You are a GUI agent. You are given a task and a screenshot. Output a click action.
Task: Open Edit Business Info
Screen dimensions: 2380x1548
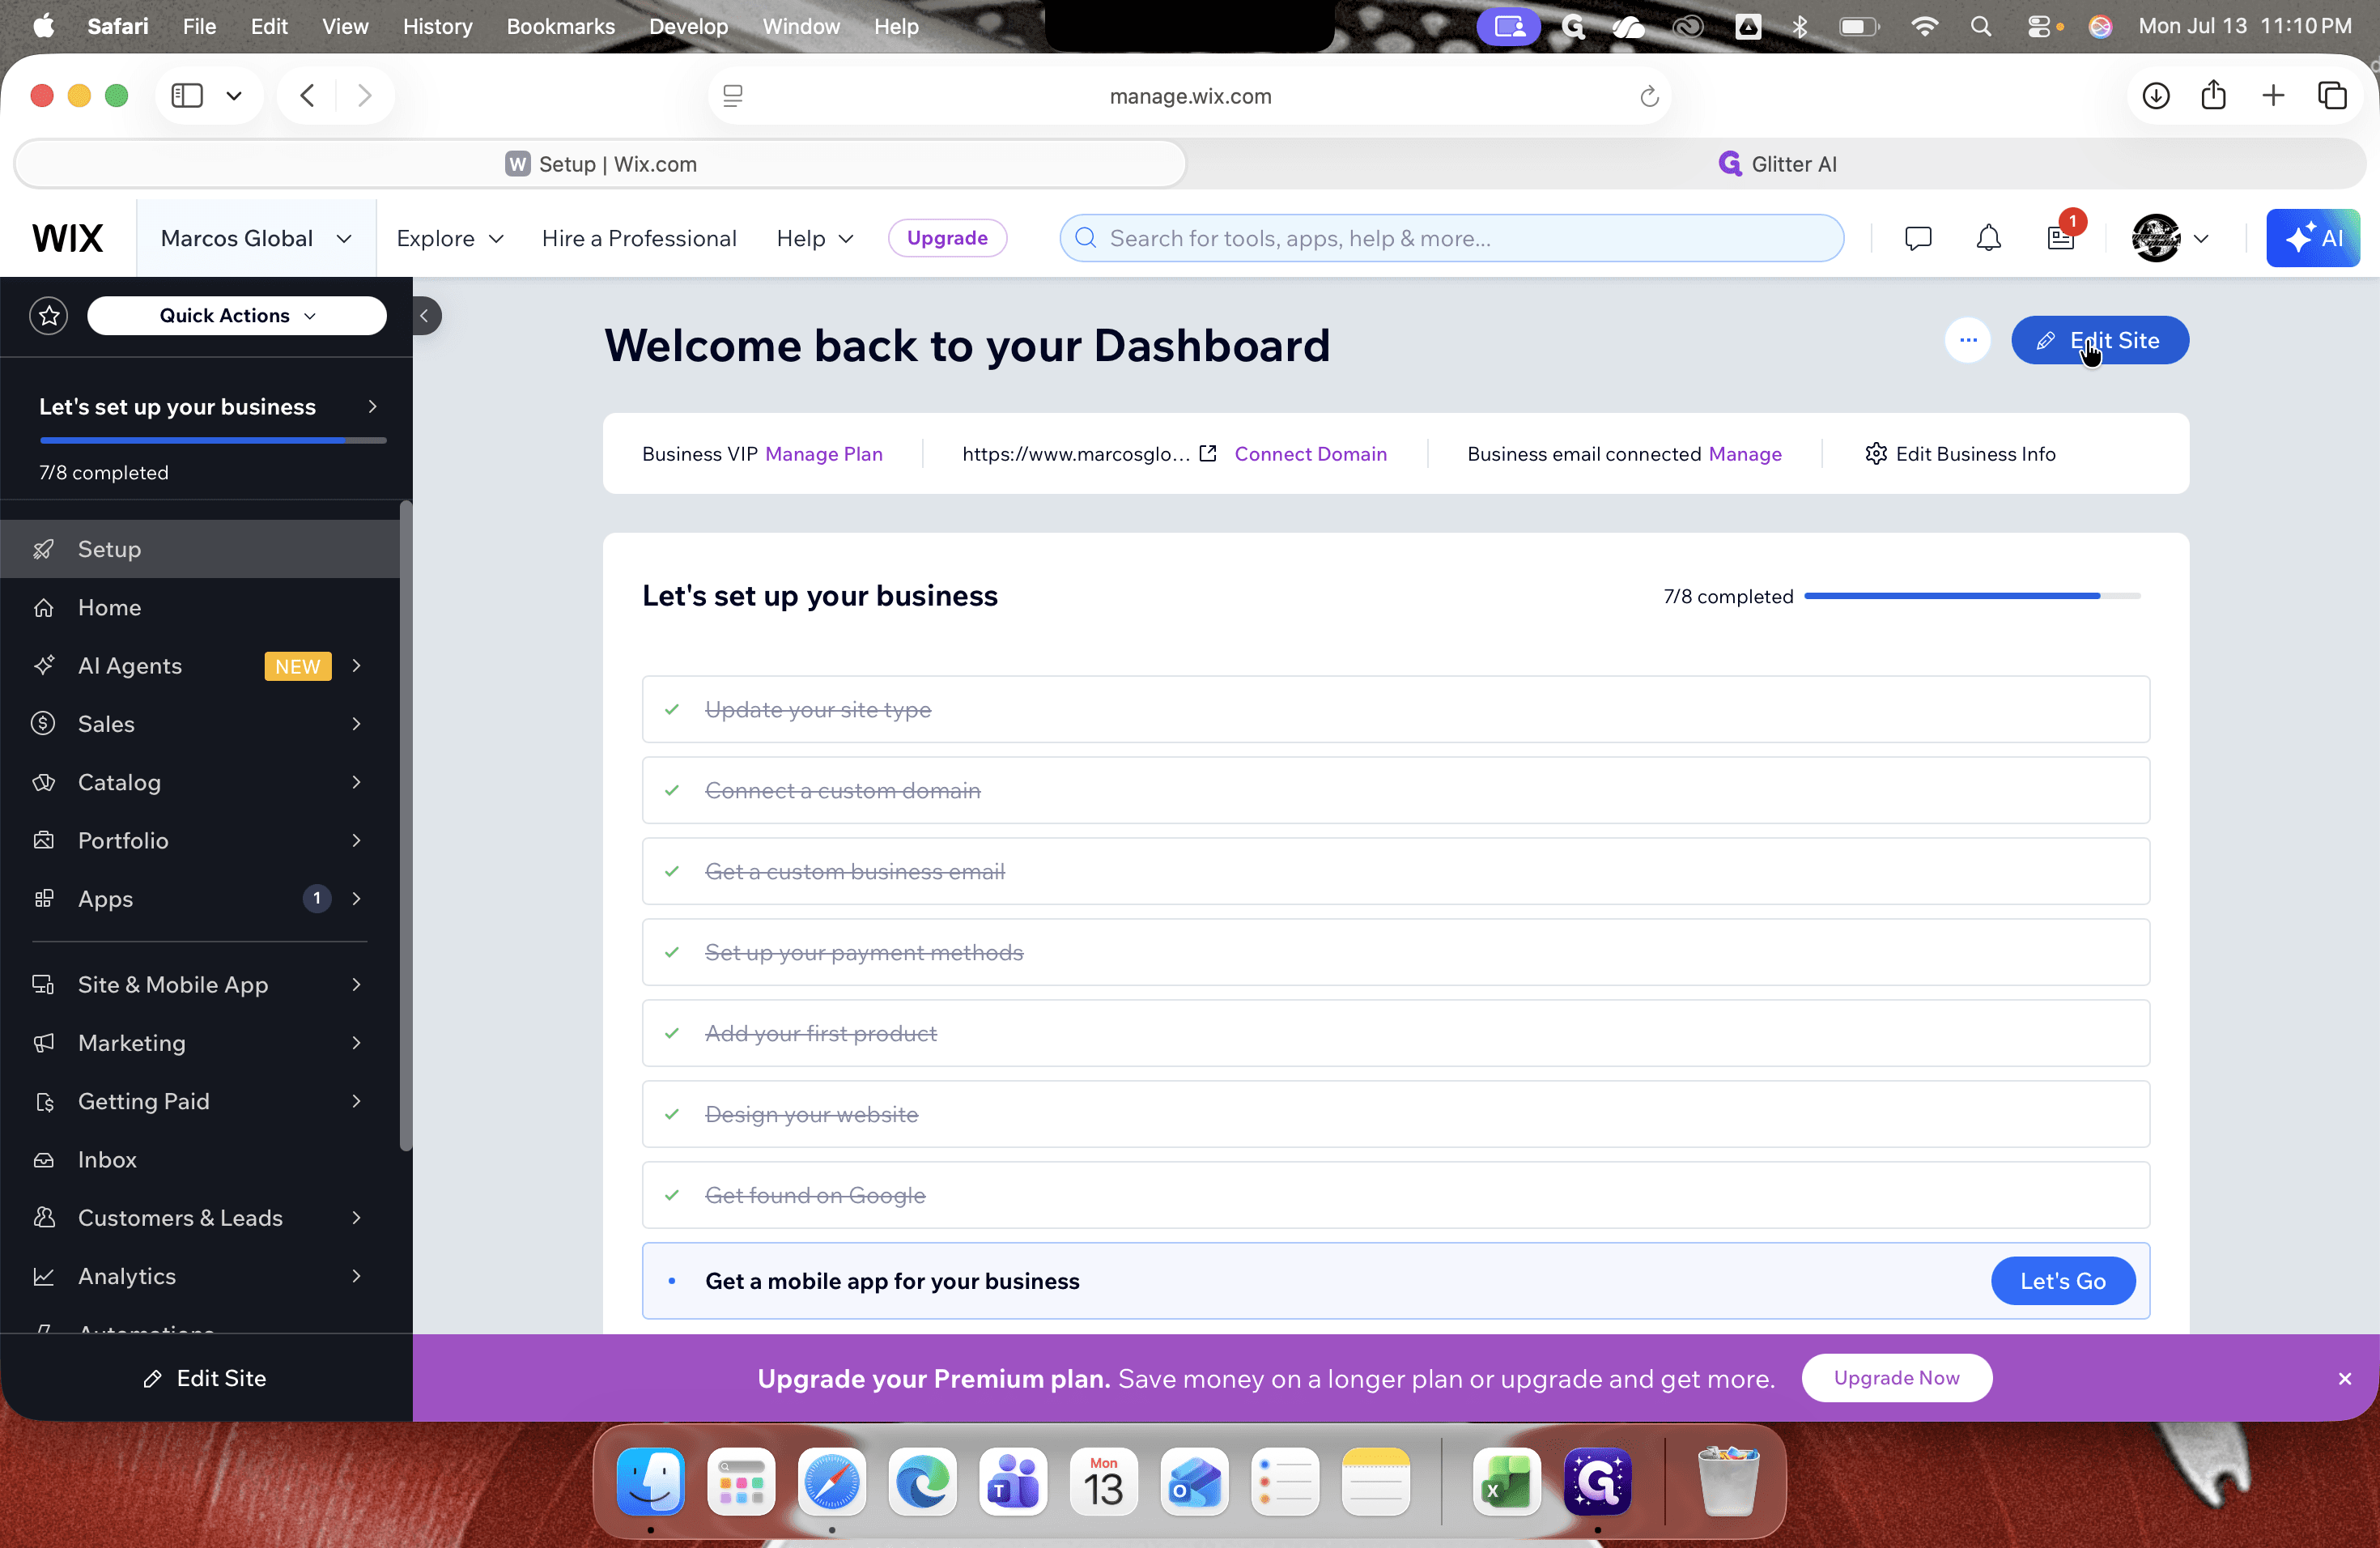1960,454
